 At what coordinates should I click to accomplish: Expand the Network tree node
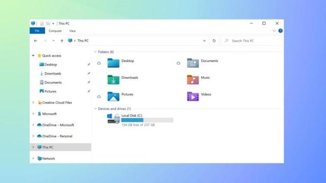(x=33, y=158)
